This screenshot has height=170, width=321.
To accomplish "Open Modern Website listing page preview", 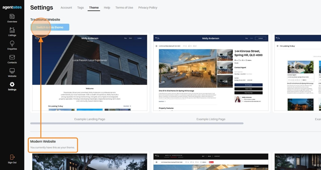I will click(211, 162).
